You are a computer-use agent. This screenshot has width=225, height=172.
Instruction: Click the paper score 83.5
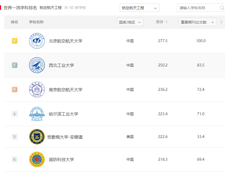pyautogui.click(x=201, y=65)
